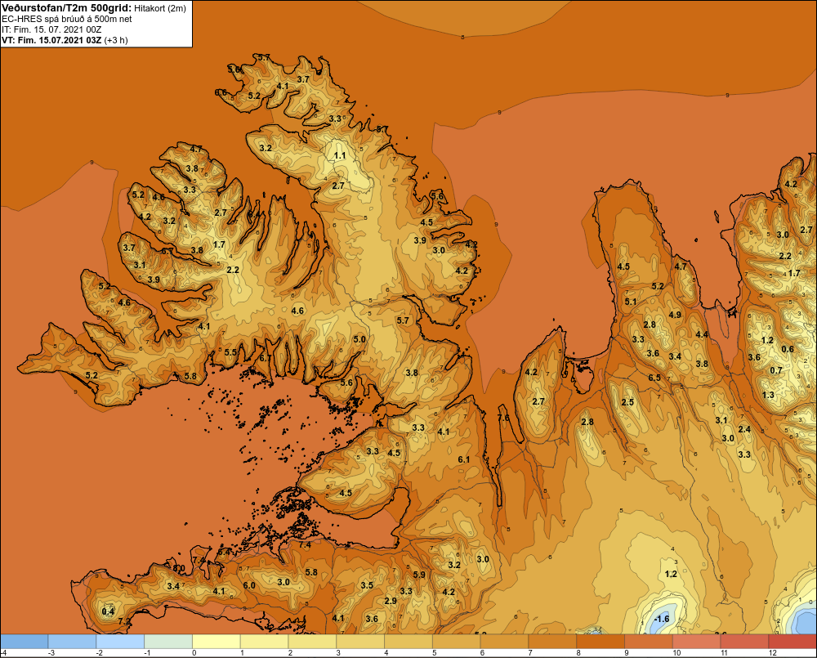This screenshot has height=658, width=817.
Task: Click the '0.6' temperature value
Action: (788, 349)
